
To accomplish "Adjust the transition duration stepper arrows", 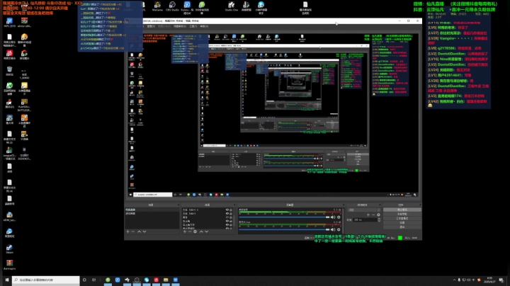I will [x=379, y=219].
